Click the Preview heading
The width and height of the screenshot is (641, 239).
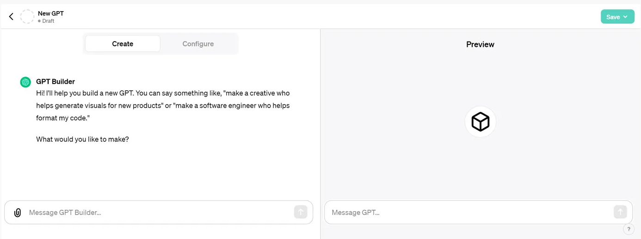pos(480,44)
